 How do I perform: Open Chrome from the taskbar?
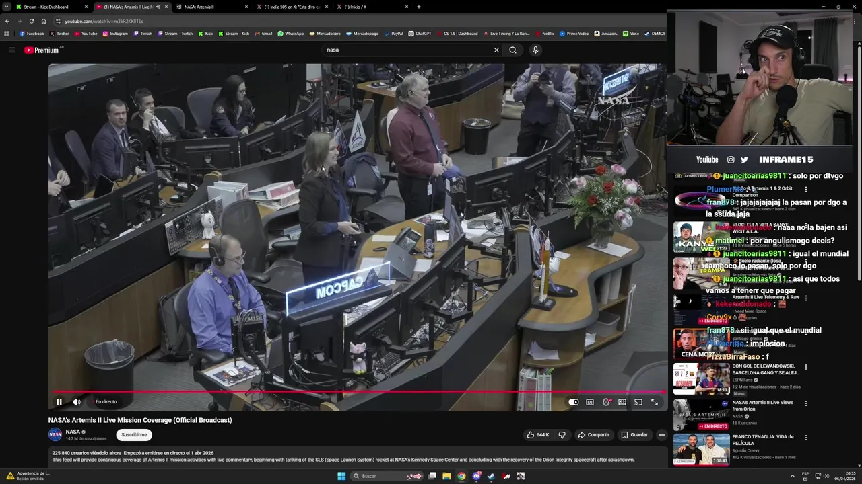click(461, 476)
